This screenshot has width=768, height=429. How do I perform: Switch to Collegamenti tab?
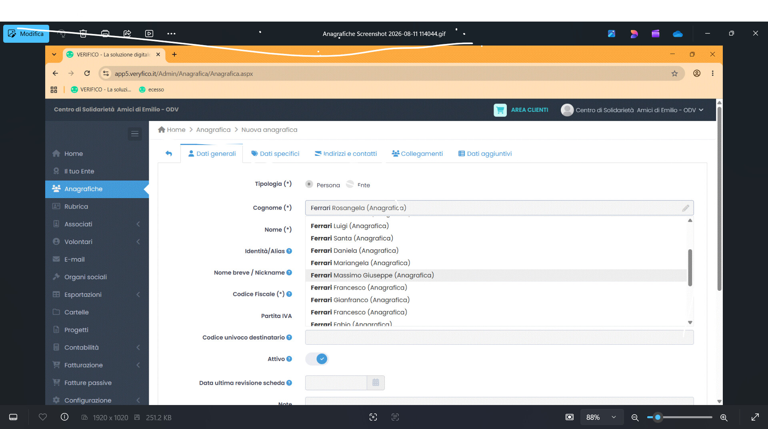[x=417, y=154]
